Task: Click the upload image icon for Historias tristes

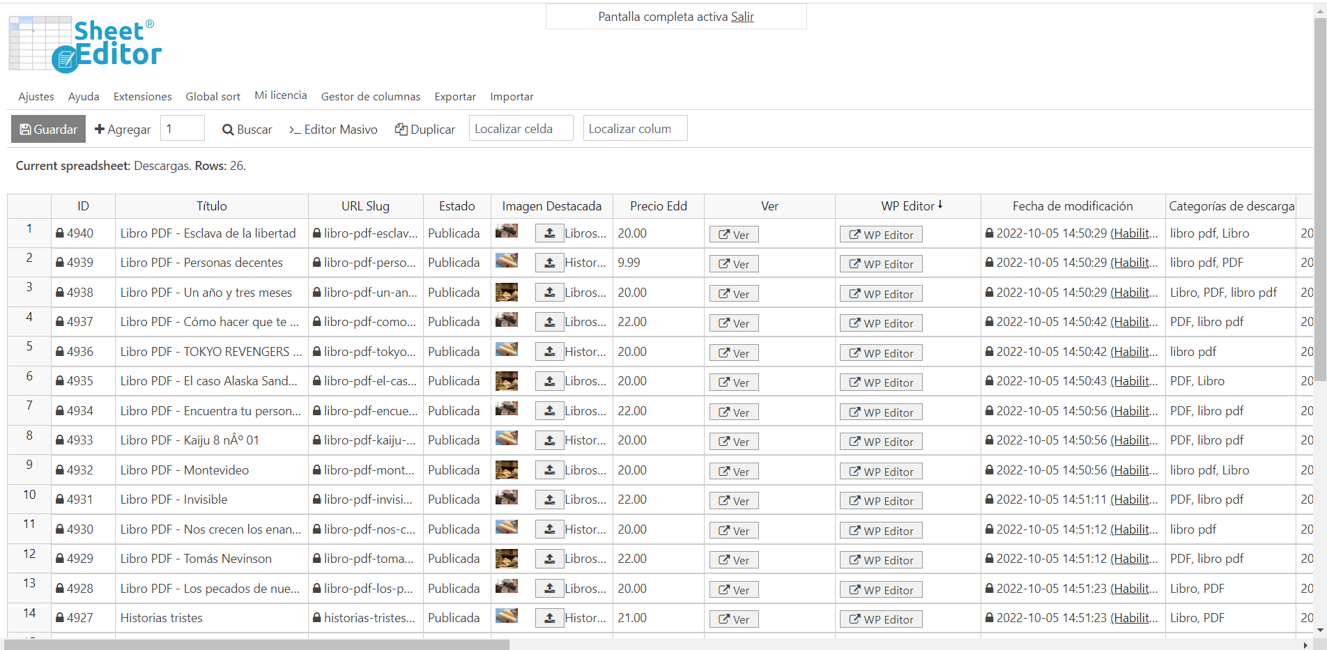Action: click(x=549, y=618)
